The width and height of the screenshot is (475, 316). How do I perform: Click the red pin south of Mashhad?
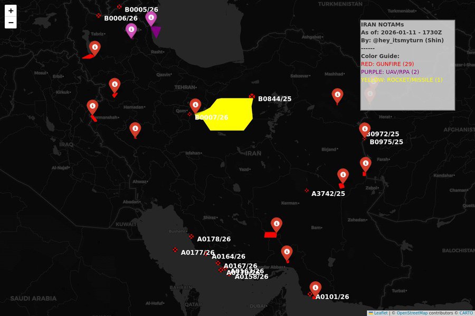(x=337, y=96)
